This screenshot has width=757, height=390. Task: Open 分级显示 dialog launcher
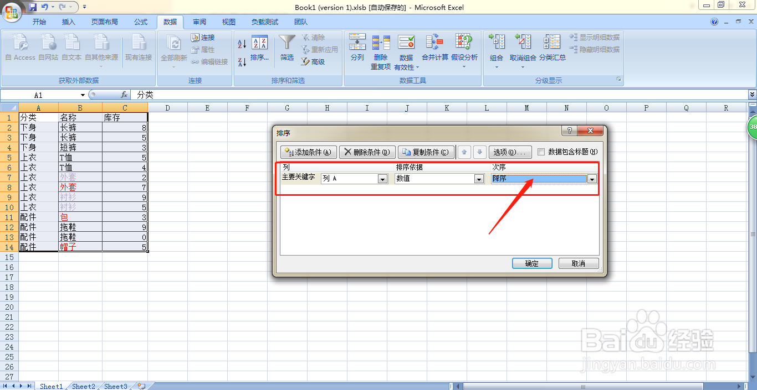[x=619, y=80]
